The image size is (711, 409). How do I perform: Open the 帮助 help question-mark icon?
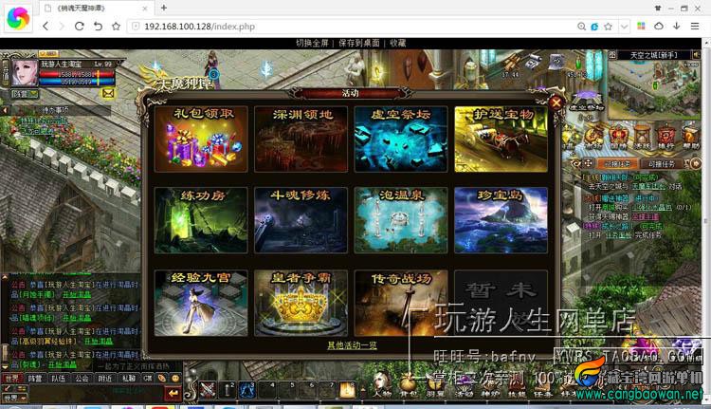690,137
